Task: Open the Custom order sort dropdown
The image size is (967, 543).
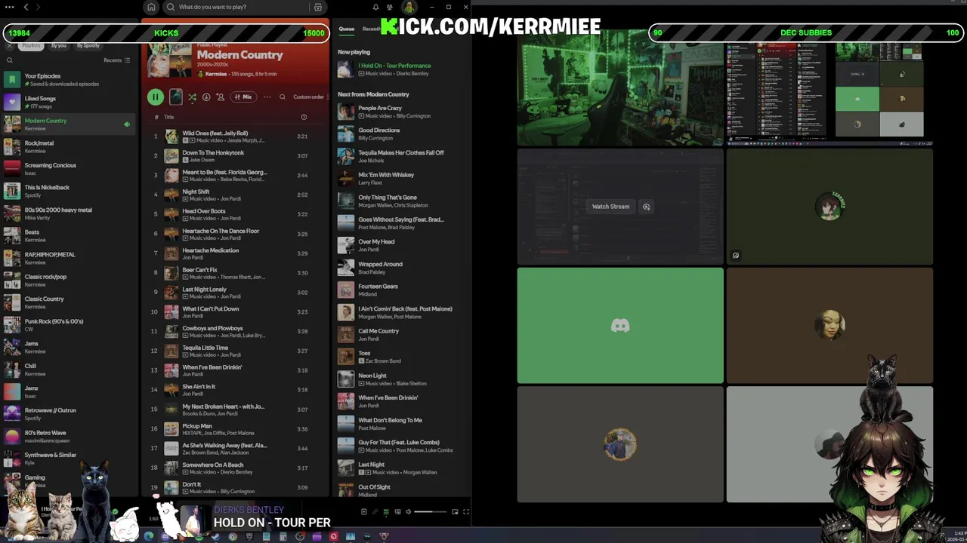Action: 310,97
